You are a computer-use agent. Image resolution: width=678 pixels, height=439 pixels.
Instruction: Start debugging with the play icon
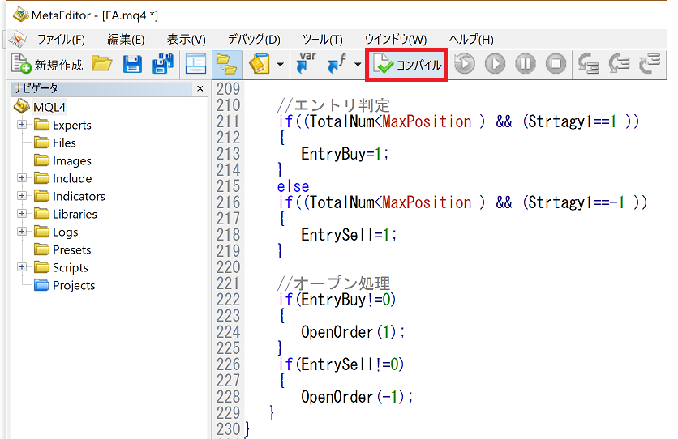495,64
